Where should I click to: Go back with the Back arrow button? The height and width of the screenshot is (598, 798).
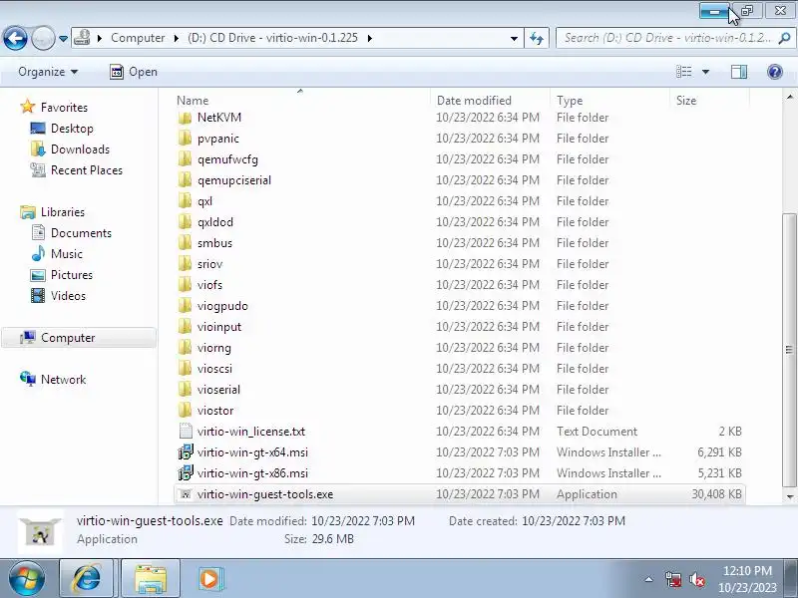pos(15,38)
